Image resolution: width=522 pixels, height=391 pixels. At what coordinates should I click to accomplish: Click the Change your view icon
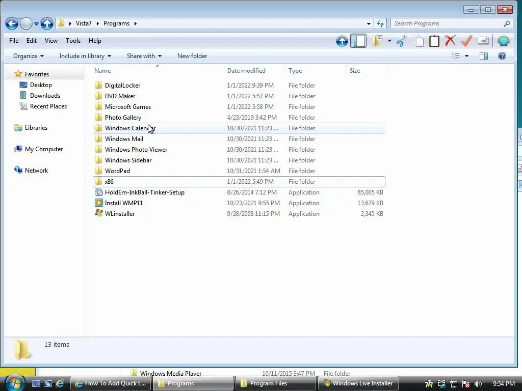(x=455, y=56)
